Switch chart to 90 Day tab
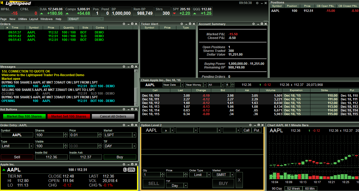The image size is (359, 191). pos(277,188)
